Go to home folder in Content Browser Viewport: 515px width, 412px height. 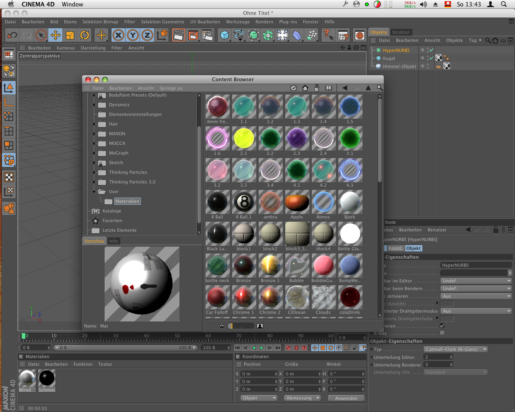point(305,88)
